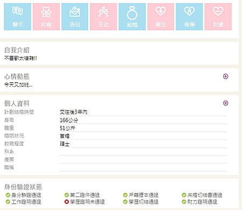Click the 約會 teddy bear tile

(x=46, y=17)
